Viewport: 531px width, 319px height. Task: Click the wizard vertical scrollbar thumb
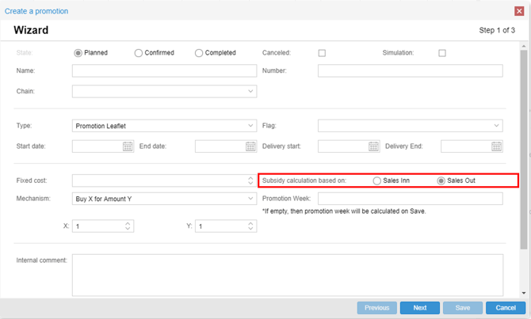[x=524, y=150]
